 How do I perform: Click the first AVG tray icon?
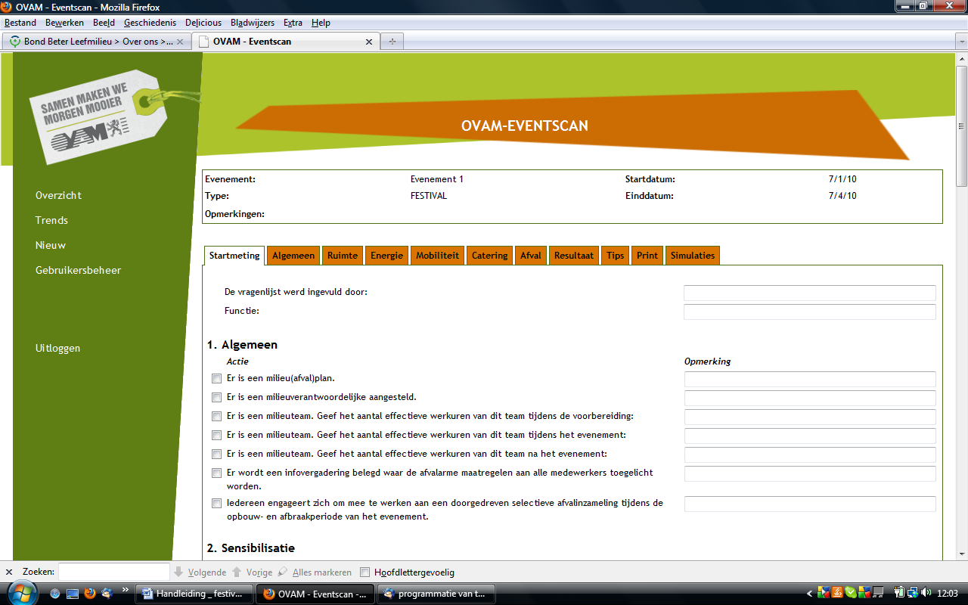click(x=824, y=593)
